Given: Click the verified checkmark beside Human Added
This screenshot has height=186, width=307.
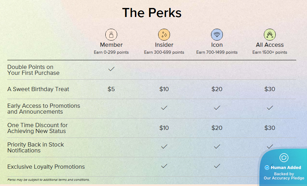Looking at the screenshot, I should click(x=267, y=168).
